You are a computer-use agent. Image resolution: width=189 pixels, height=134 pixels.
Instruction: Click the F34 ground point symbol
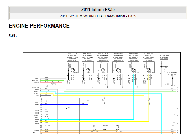point(172,78)
